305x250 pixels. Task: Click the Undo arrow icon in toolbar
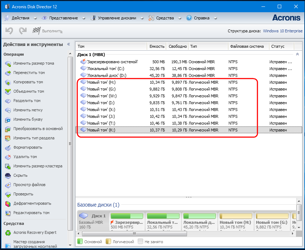coord(9,31)
